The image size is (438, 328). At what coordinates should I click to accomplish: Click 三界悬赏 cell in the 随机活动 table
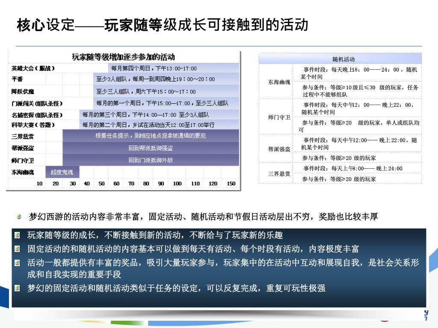tap(276, 174)
